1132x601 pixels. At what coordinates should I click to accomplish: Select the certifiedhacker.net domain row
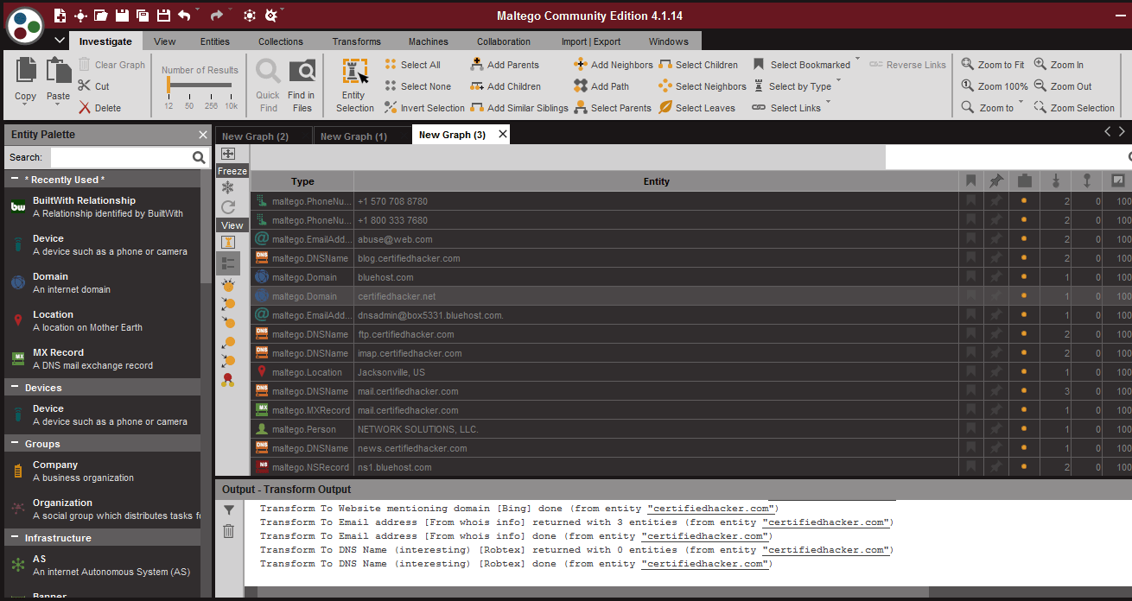(690, 296)
